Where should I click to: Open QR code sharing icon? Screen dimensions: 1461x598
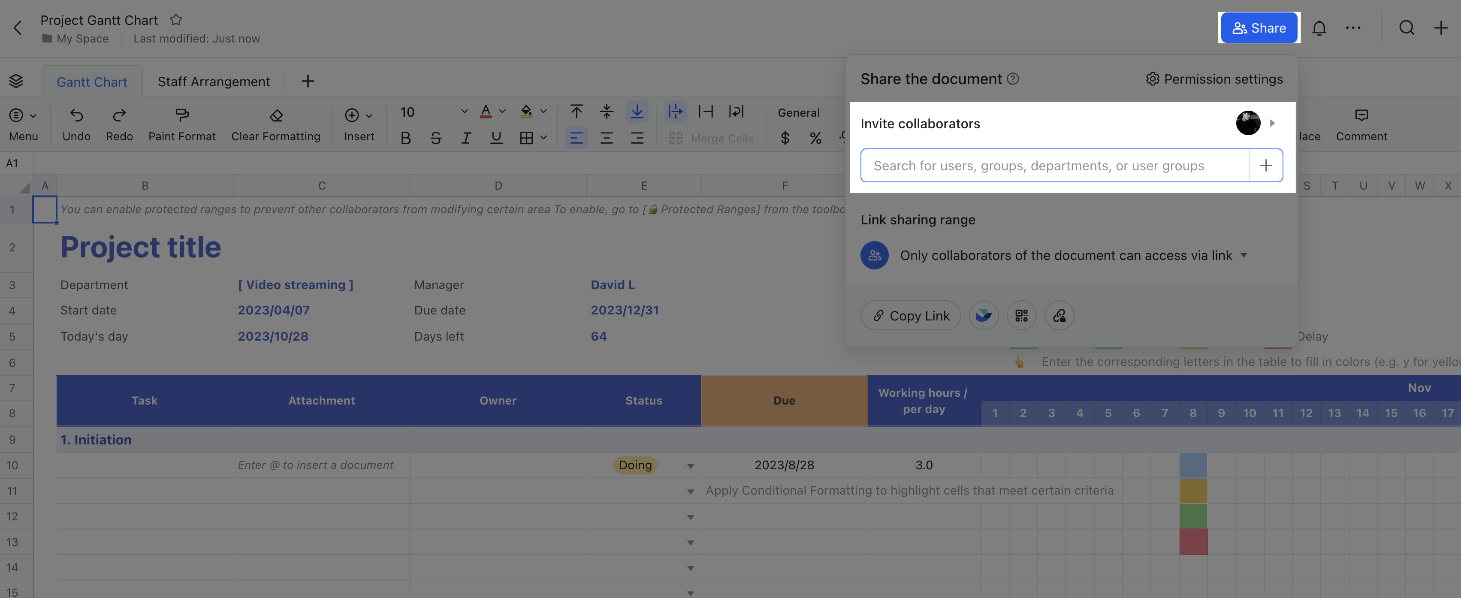coord(1021,315)
